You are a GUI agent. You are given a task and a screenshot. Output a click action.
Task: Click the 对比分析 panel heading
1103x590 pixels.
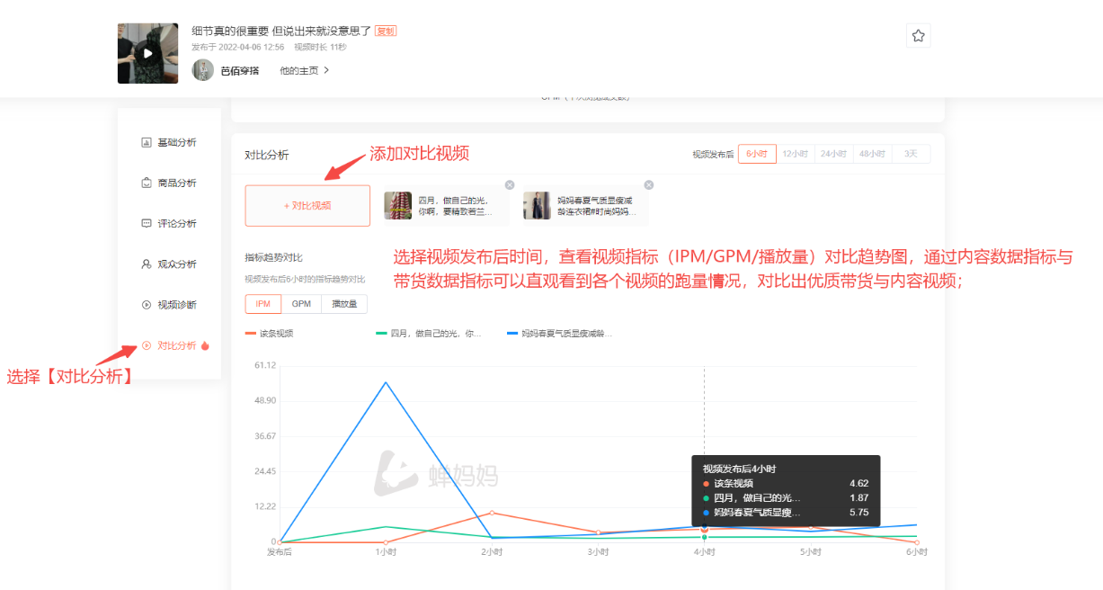[267, 155]
